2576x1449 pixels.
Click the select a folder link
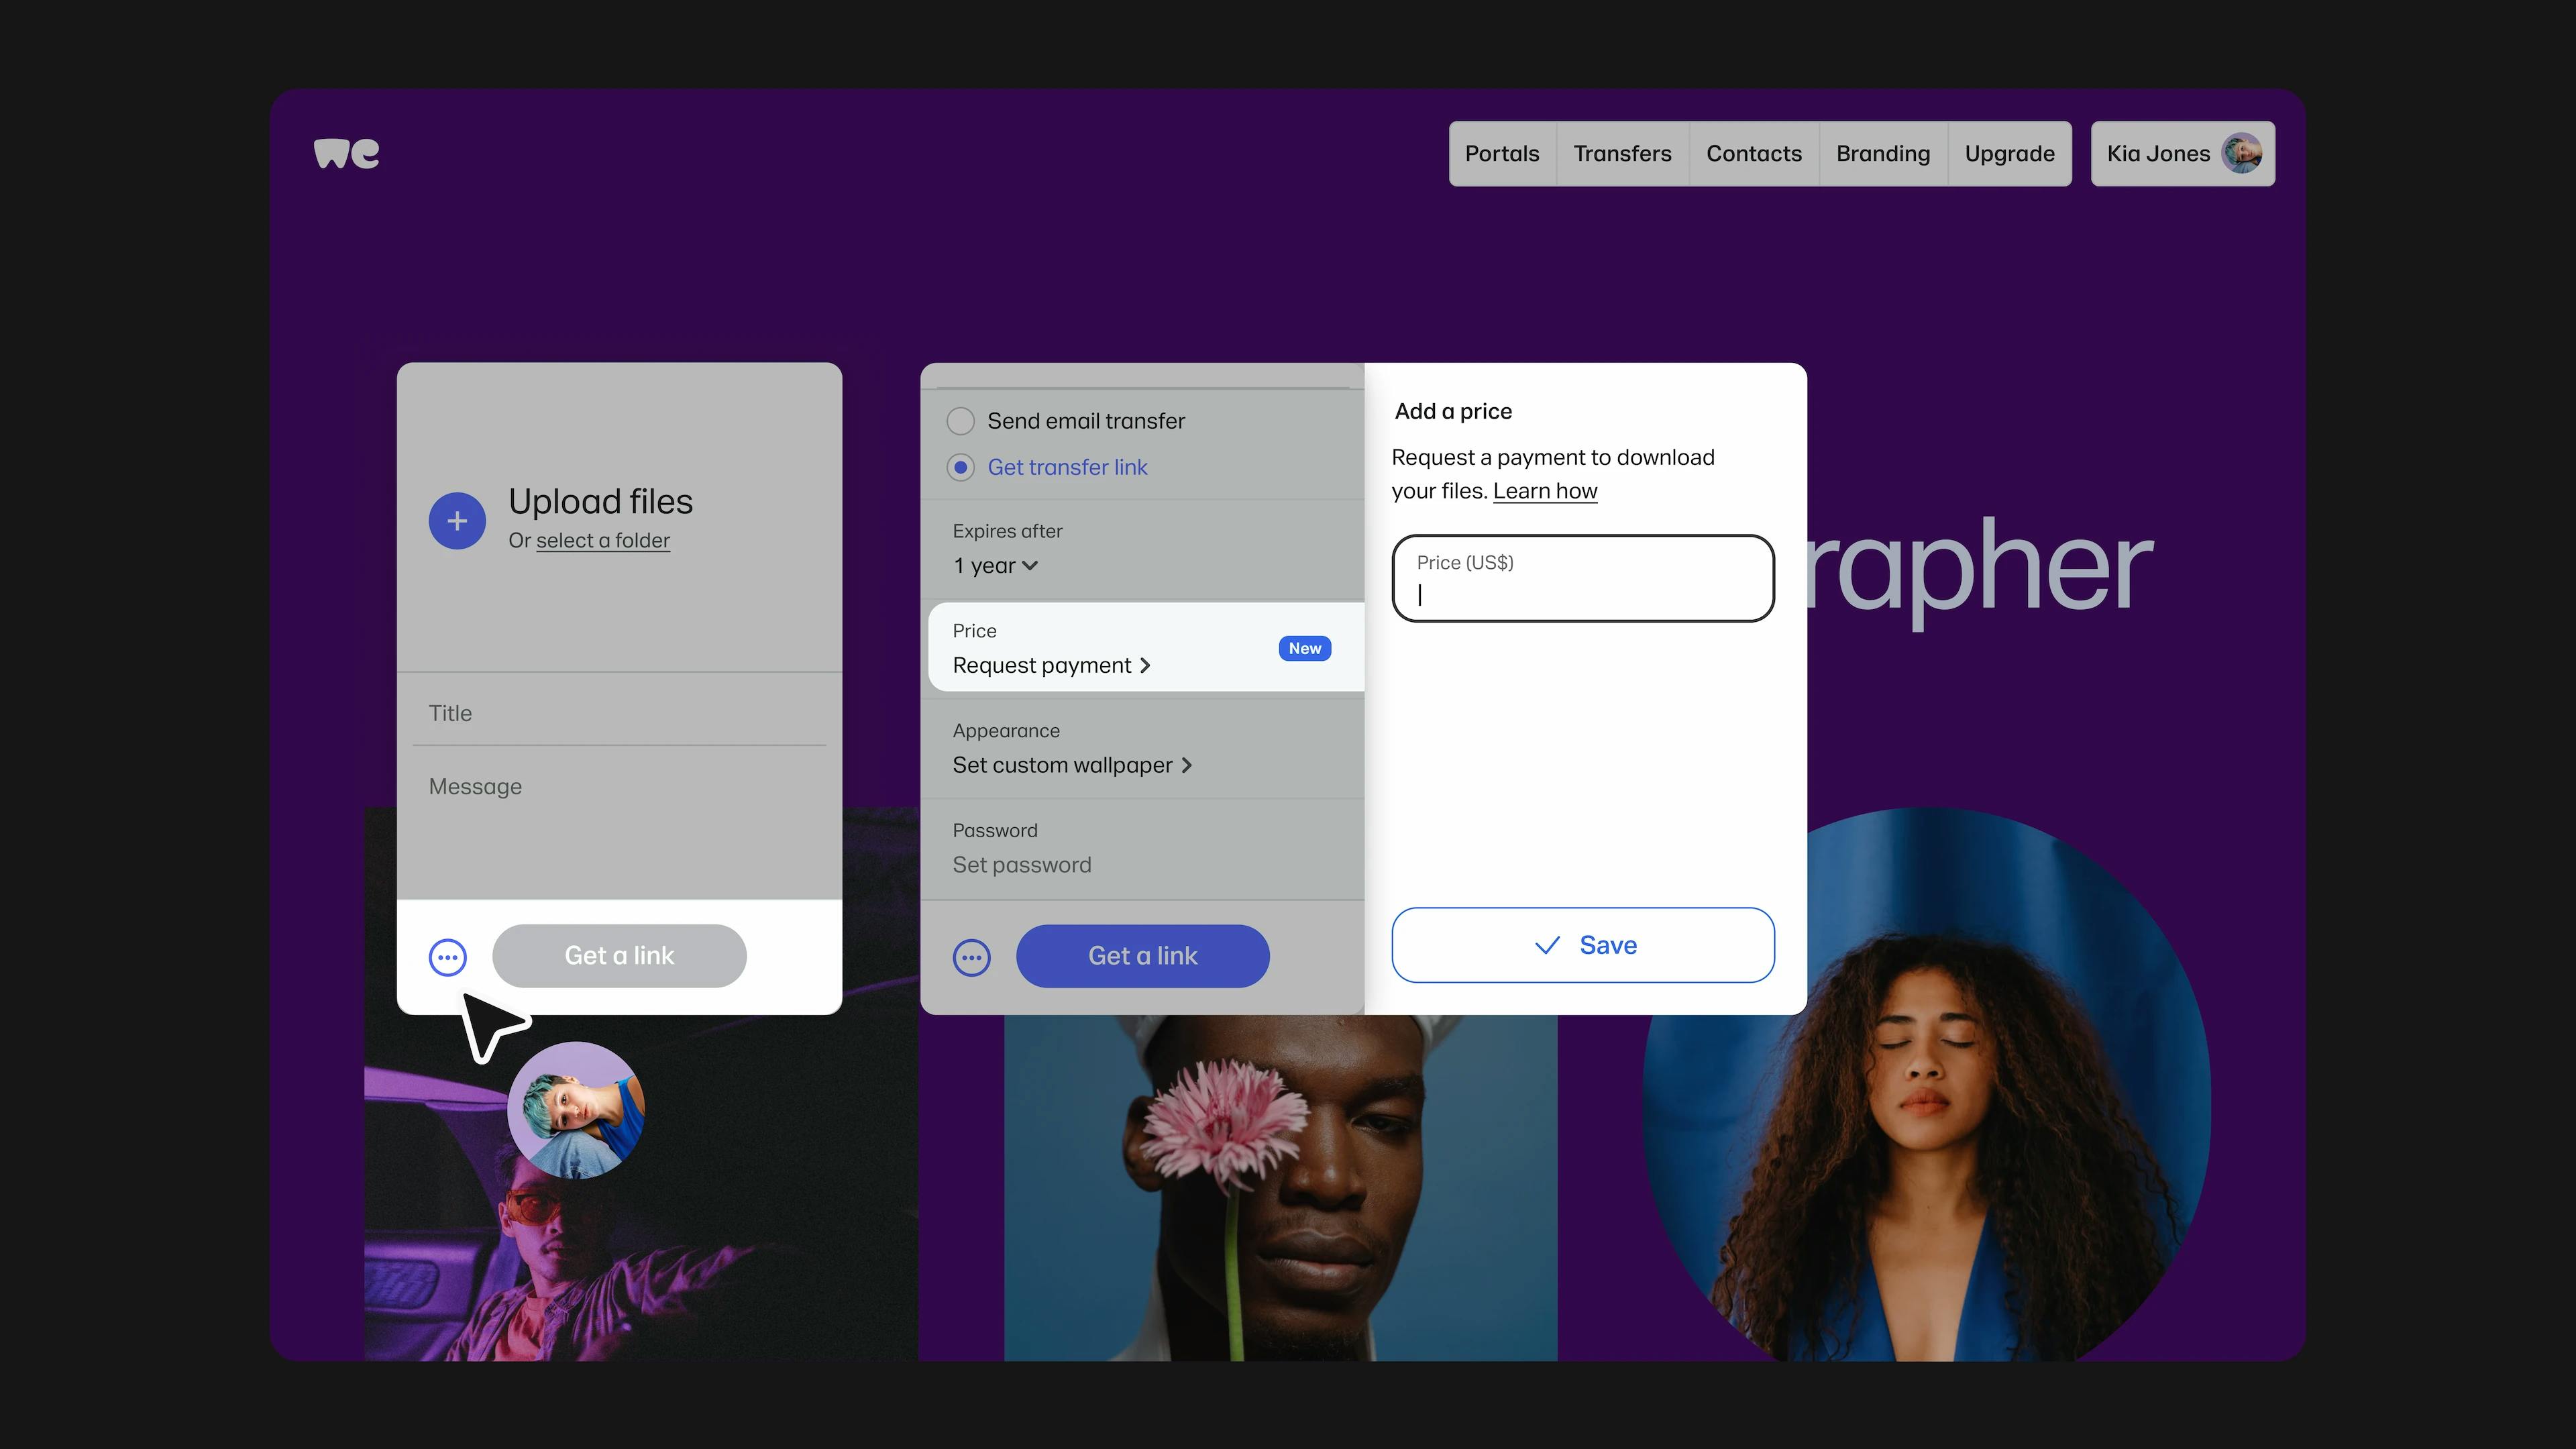pyautogui.click(x=602, y=540)
